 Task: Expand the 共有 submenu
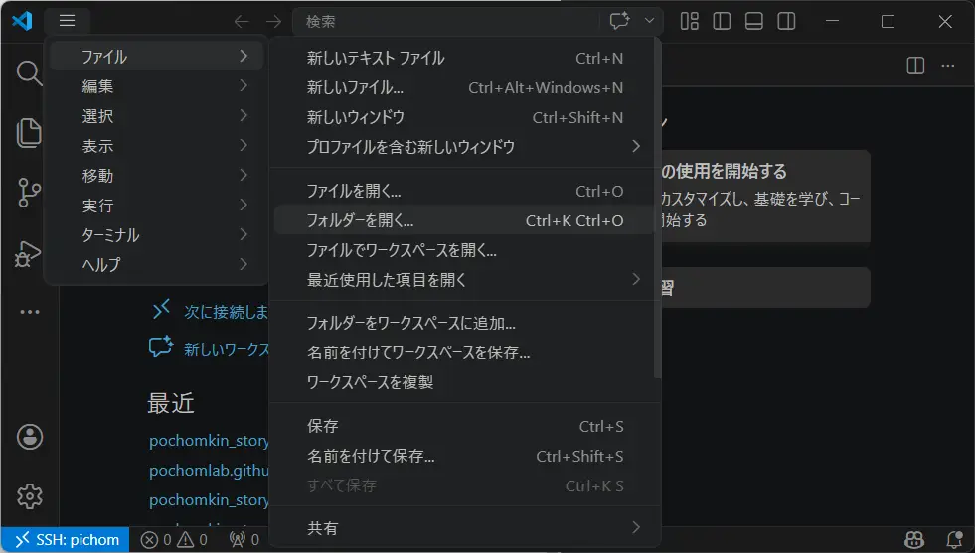[x=464, y=528]
